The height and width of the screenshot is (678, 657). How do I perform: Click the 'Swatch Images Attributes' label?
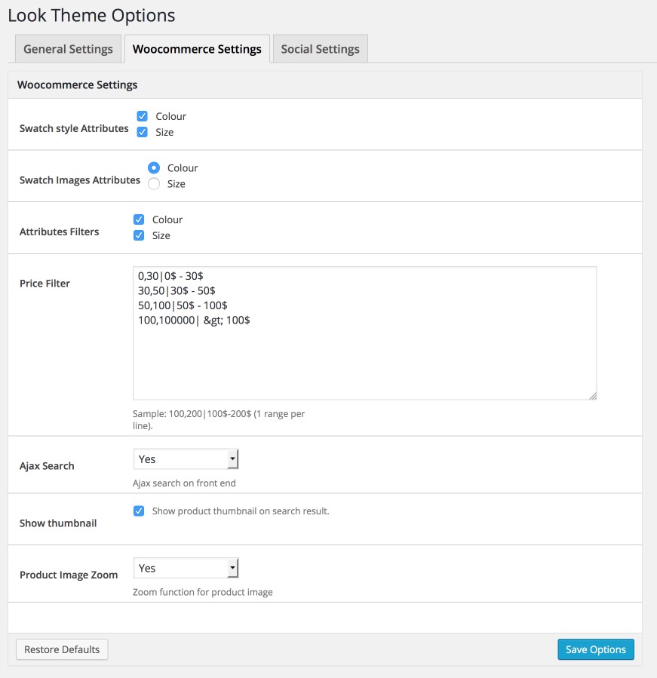[x=80, y=180]
